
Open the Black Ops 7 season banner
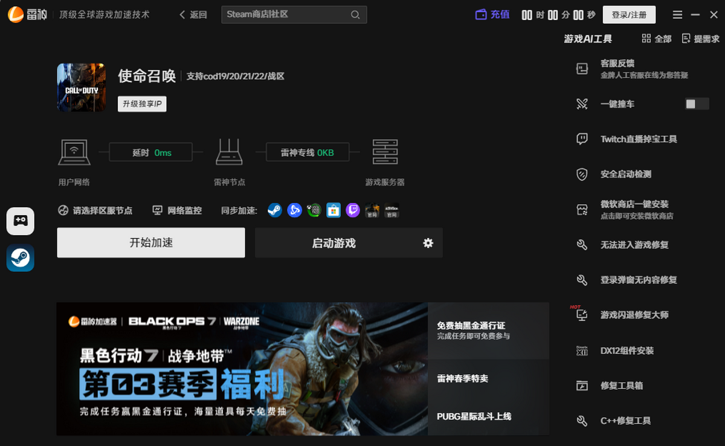point(242,369)
